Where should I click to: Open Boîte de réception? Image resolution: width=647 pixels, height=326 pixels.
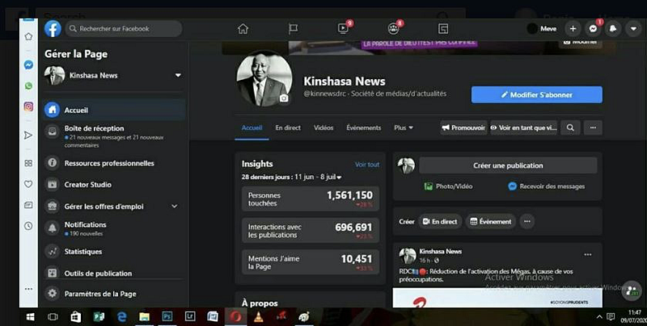tap(114, 136)
